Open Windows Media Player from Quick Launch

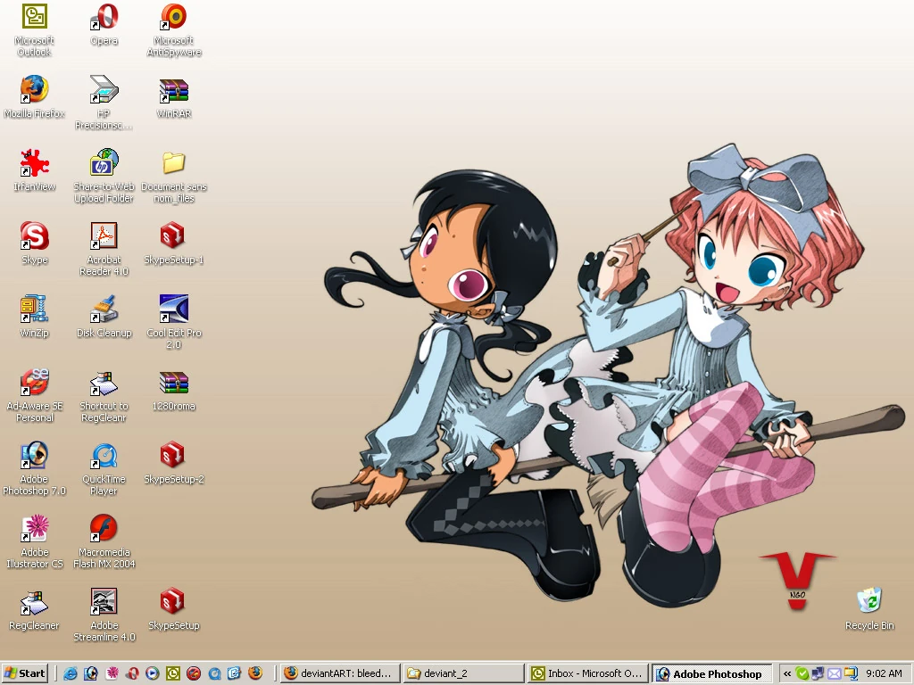(152, 673)
